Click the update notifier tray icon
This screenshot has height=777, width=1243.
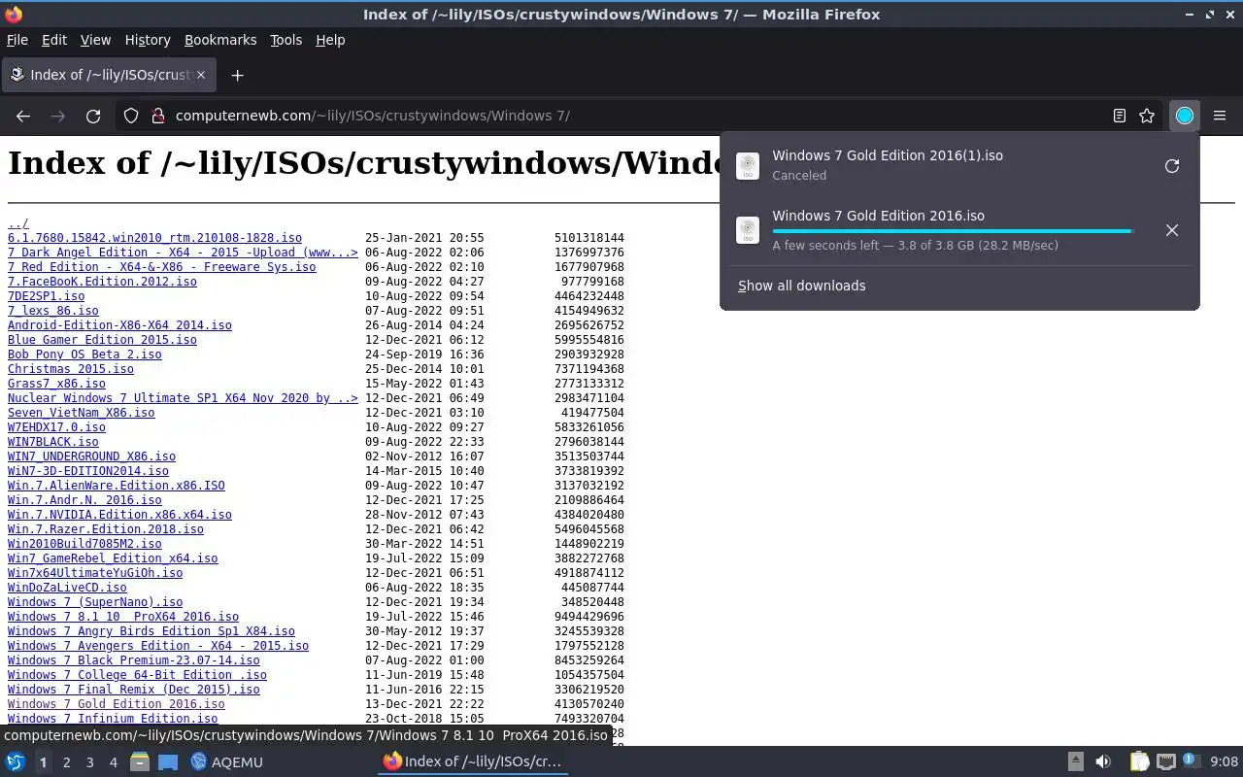coord(1192,762)
